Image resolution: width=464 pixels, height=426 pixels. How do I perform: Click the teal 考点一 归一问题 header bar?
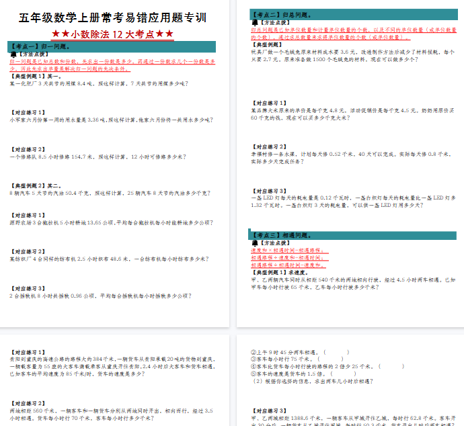point(113,46)
